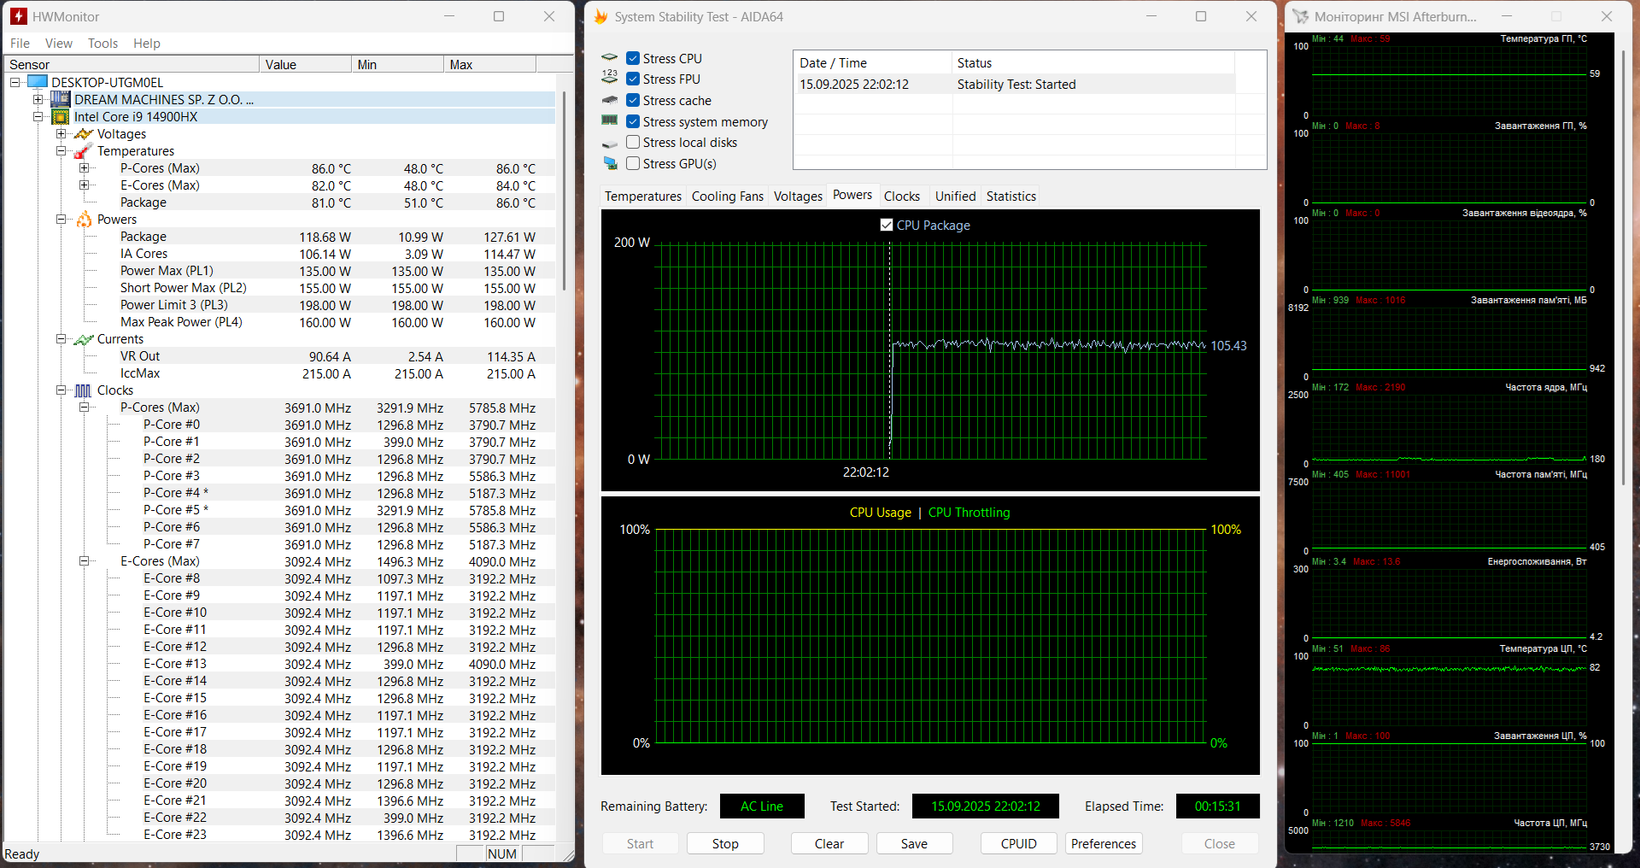The image size is (1640, 868).
Task: Expand the Voltages tree node
Action: pos(61,134)
